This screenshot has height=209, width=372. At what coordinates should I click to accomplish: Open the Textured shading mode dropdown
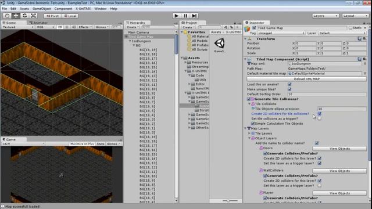(18, 27)
